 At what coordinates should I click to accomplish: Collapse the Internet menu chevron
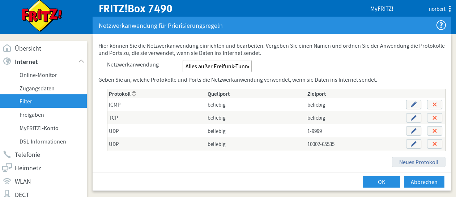pos(81,61)
